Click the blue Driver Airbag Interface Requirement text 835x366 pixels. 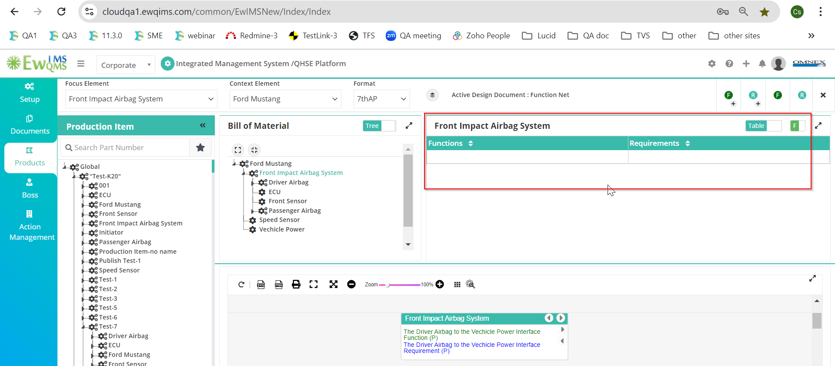coord(472,348)
